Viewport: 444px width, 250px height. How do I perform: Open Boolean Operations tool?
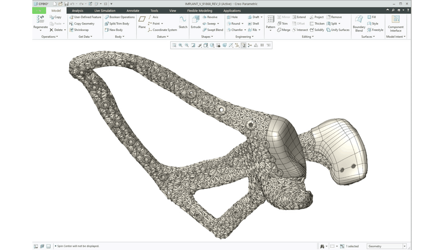(119, 17)
